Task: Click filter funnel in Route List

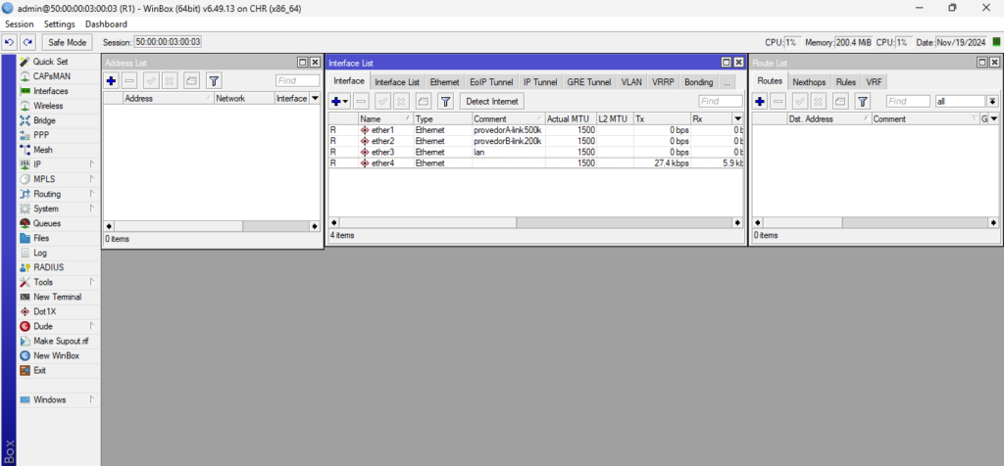Action: pos(863,101)
